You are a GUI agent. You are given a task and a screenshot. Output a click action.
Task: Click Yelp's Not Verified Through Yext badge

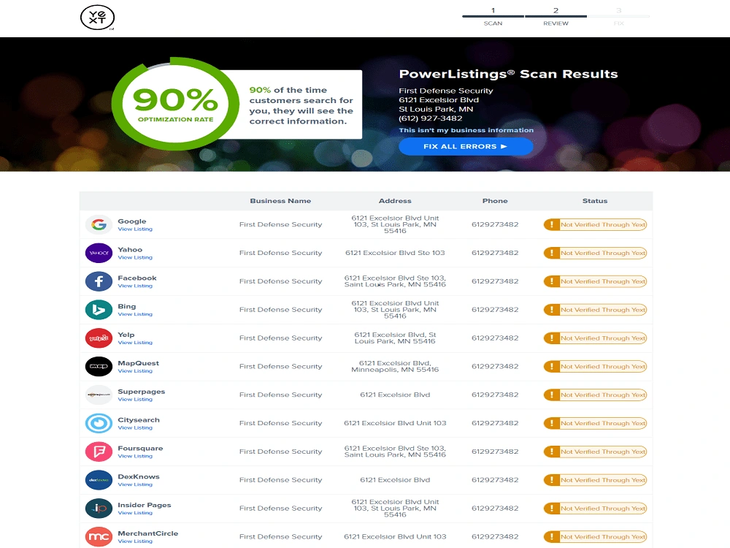(x=595, y=338)
